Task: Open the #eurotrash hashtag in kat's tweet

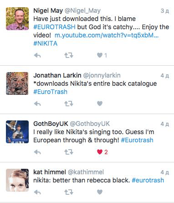Action: [148, 180]
